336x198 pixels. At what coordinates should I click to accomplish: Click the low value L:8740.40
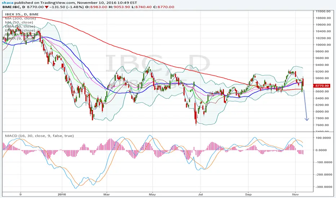point(142,7)
